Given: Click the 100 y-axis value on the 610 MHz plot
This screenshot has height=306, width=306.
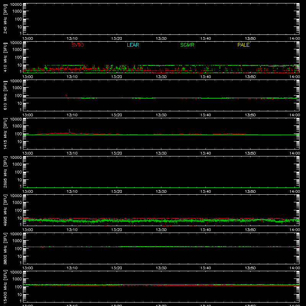Looking at the screenshot, I should click(18, 96).
